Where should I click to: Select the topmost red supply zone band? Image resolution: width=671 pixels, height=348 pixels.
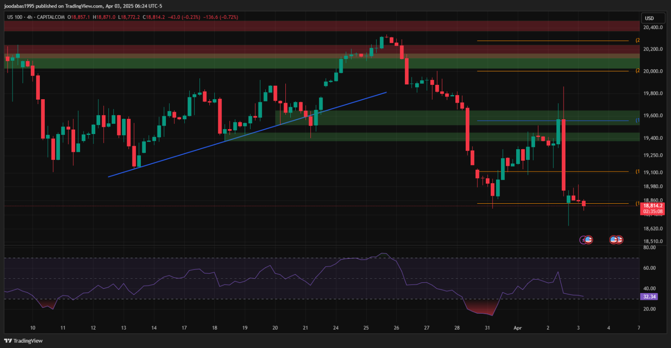click(x=313, y=25)
